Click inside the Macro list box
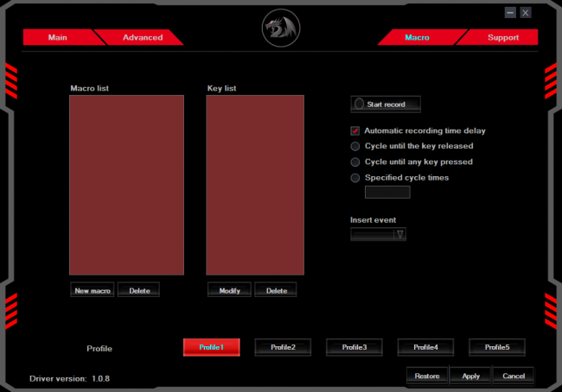The image size is (562, 392). click(x=126, y=185)
